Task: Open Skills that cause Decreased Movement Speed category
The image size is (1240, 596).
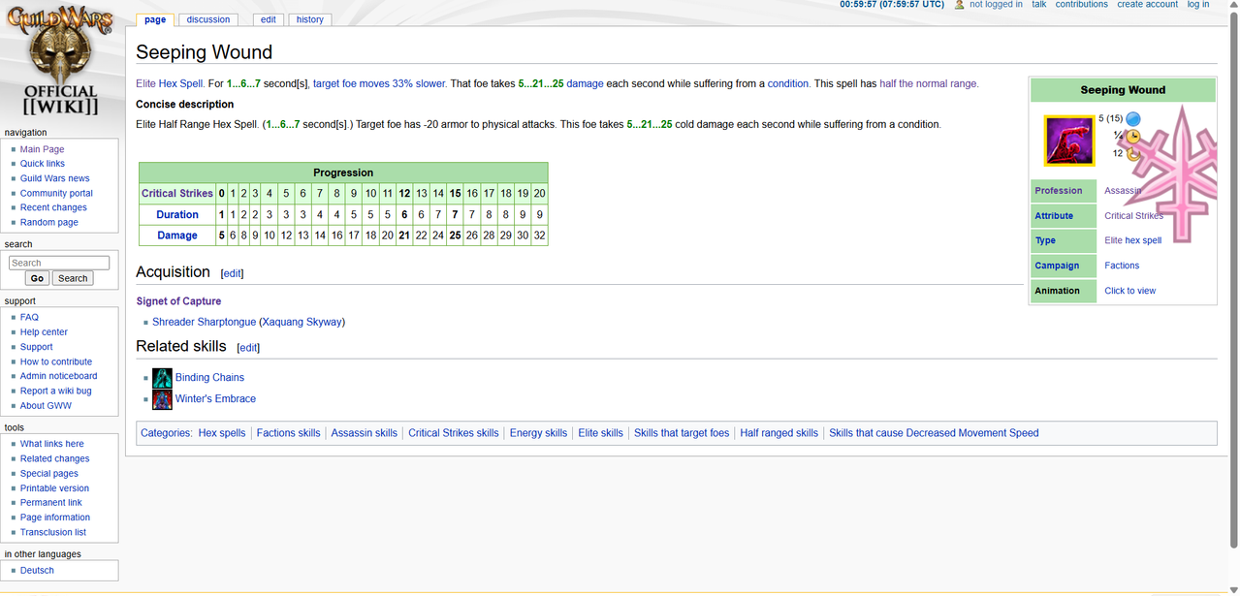Action: tap(934, 433)
